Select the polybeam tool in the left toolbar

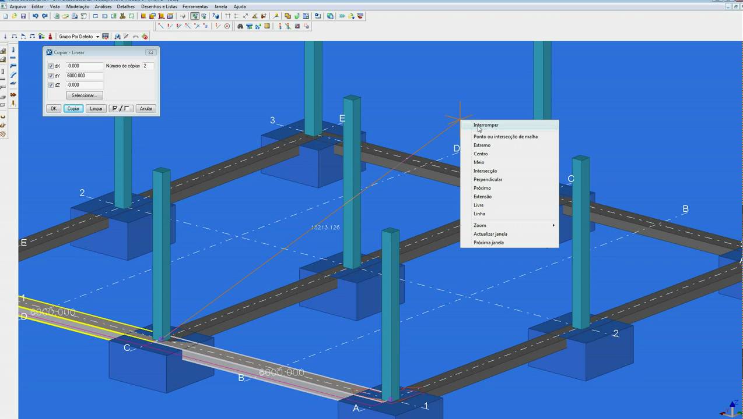click(x=13, y=66)
